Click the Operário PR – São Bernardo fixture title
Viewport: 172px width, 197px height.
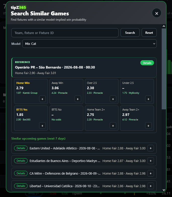coord(55,67)
